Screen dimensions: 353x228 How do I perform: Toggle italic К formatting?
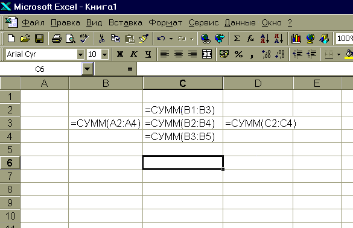tap(134, 54)
